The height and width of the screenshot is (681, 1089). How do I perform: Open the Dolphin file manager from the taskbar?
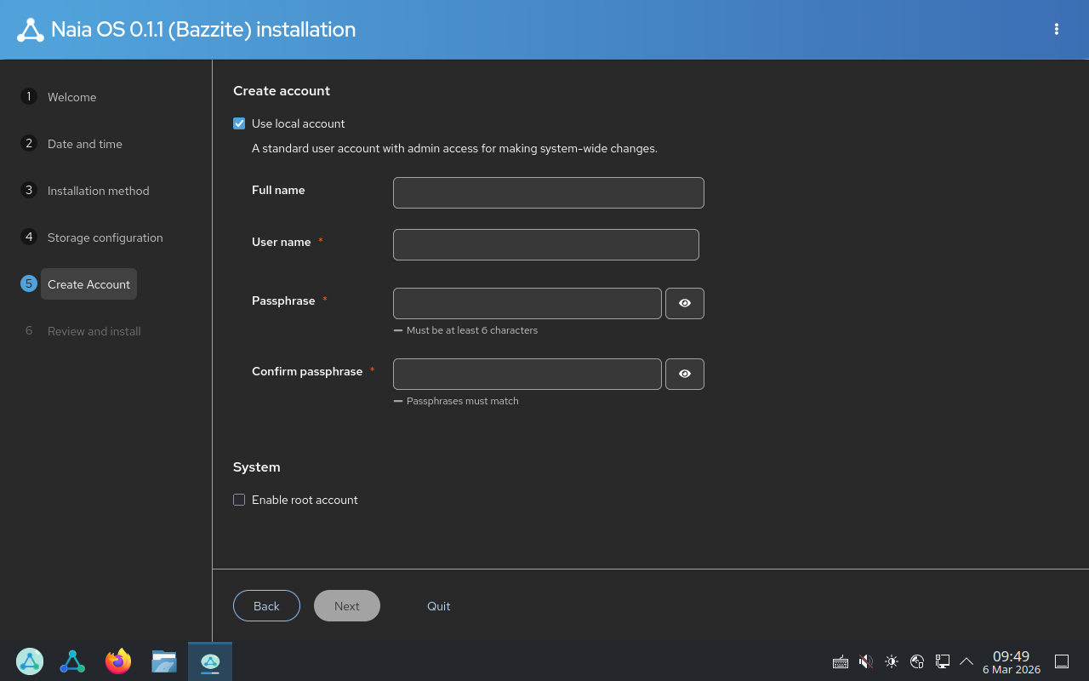[164, 661]
